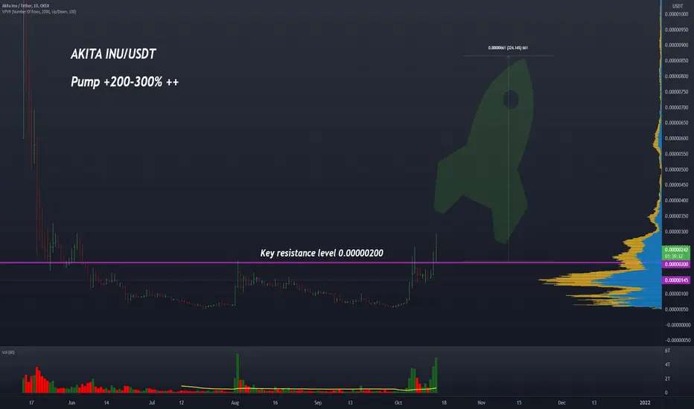The height and width of the screenshot is (409, 694).
Task: Click the Aug label on the time axis
Action: (x=235, y=403)
